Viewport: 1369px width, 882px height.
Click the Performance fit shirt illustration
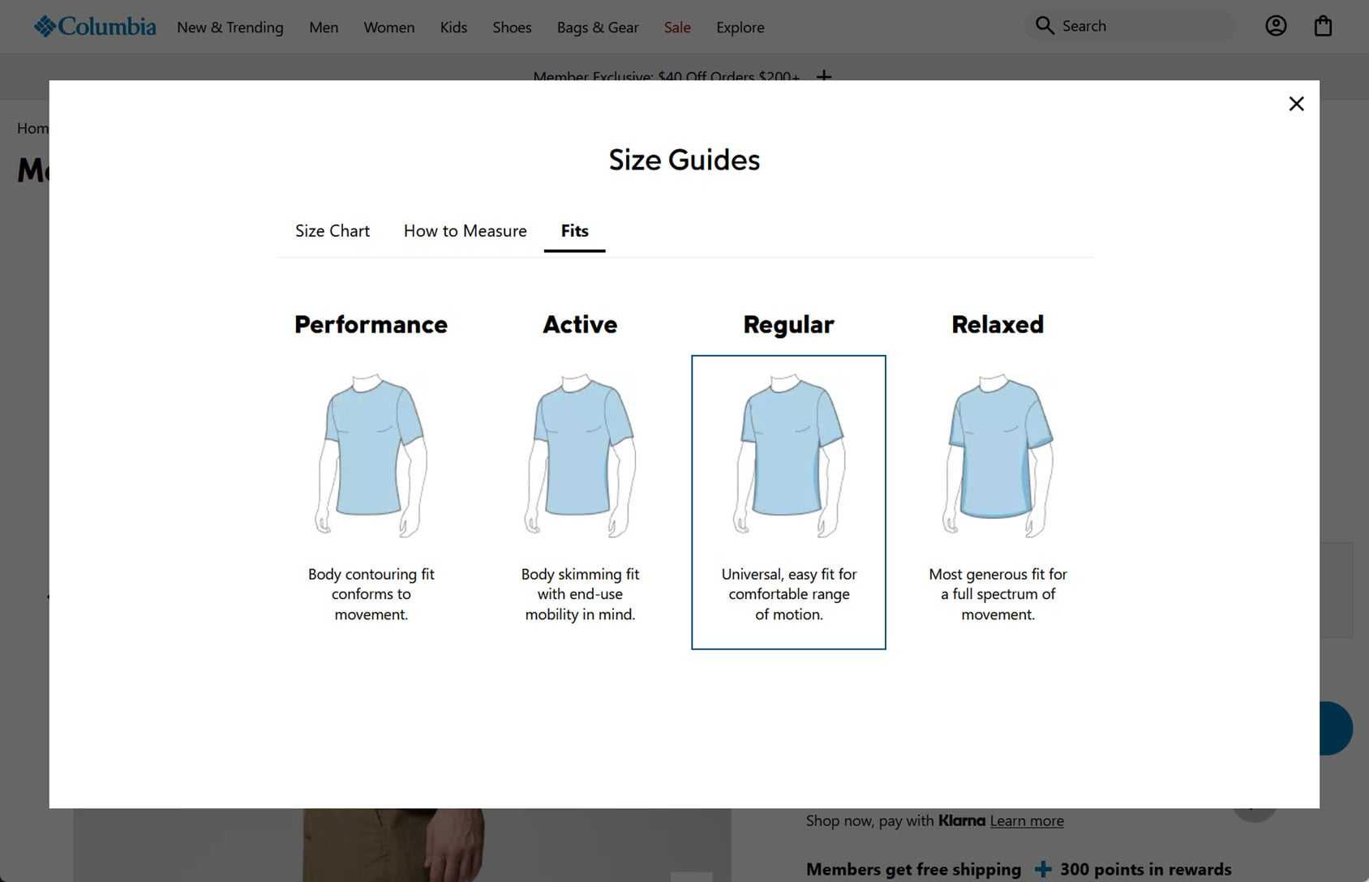(x=371, y=456)
